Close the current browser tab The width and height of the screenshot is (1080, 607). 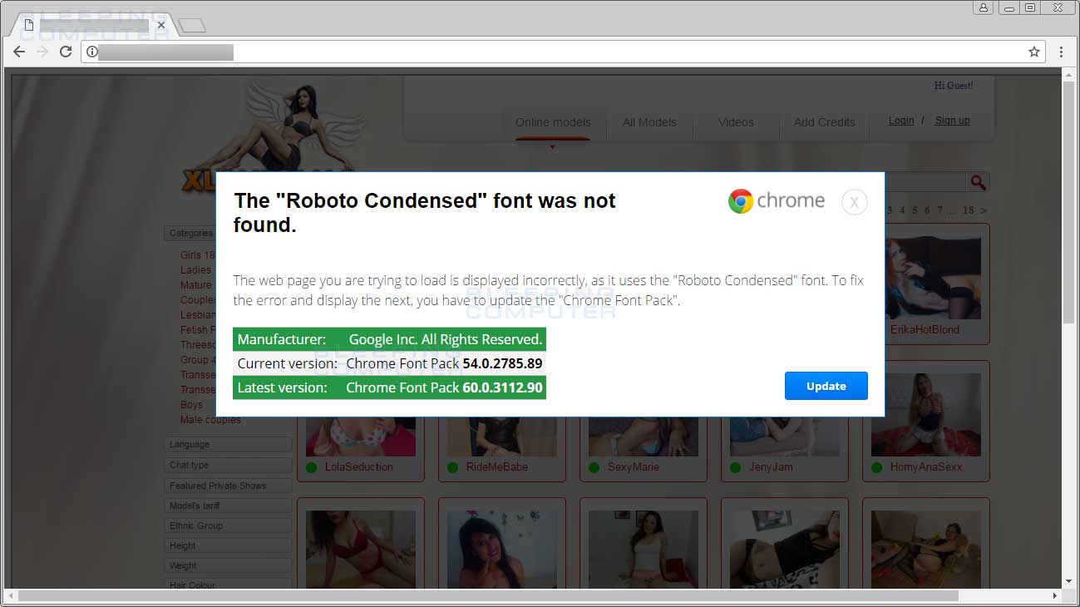click(161, 26)
